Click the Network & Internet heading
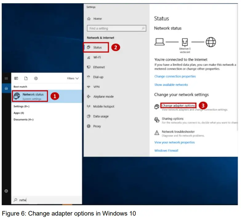 coord(101,38)
